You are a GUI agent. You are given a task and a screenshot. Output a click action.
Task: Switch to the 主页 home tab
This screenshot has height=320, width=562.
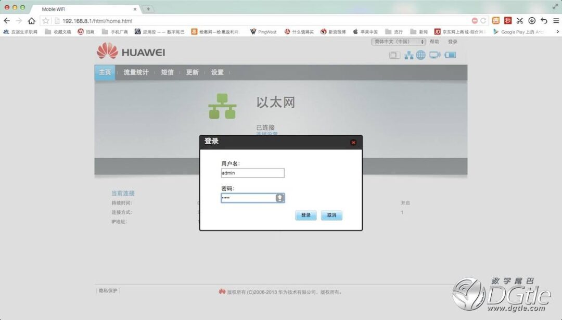click(105, 72)
